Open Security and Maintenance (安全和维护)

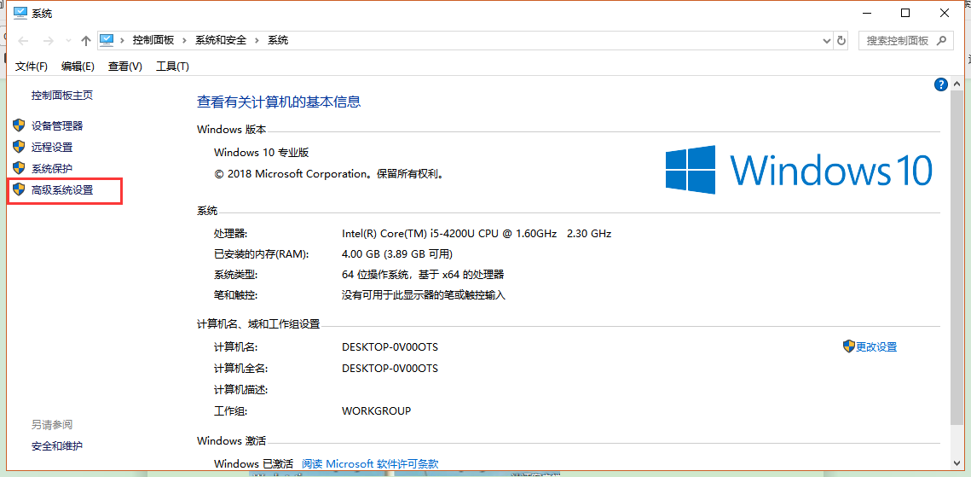[57, 445]
